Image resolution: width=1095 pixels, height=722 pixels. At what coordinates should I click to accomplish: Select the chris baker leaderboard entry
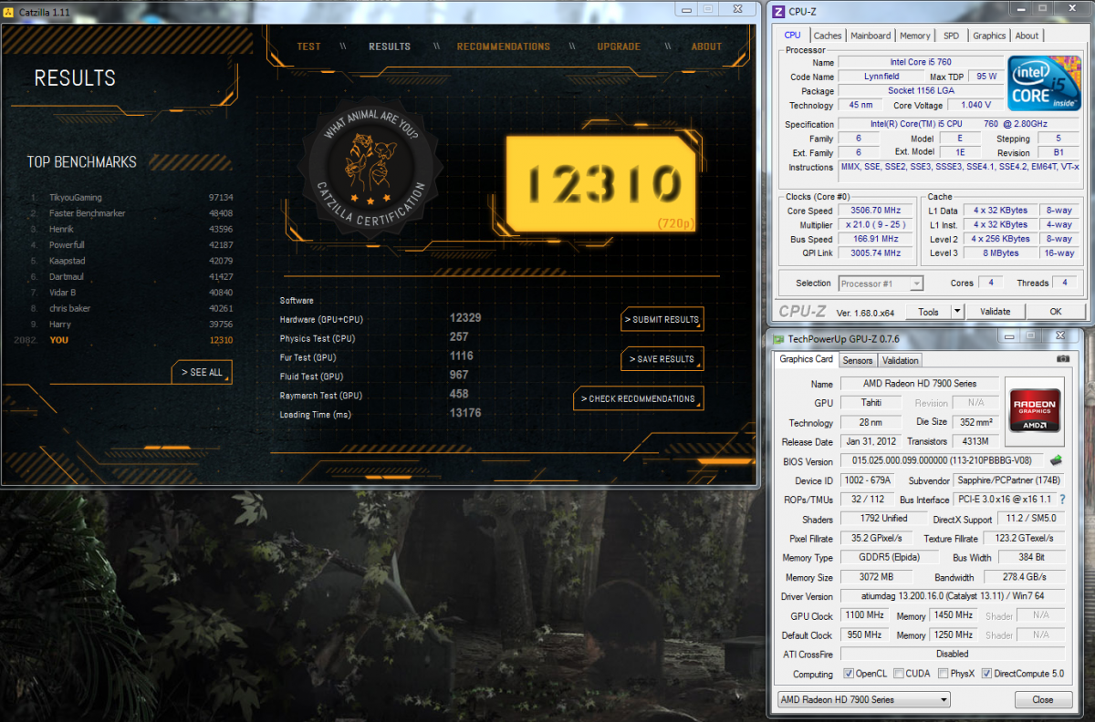[131, 308]
